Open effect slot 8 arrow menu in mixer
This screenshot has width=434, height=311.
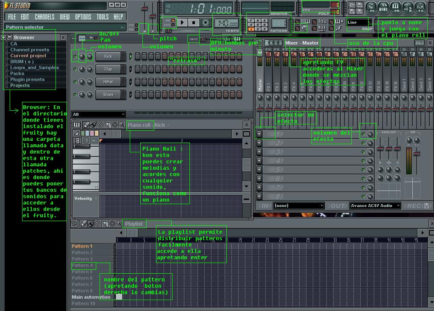tap(259, 196)
